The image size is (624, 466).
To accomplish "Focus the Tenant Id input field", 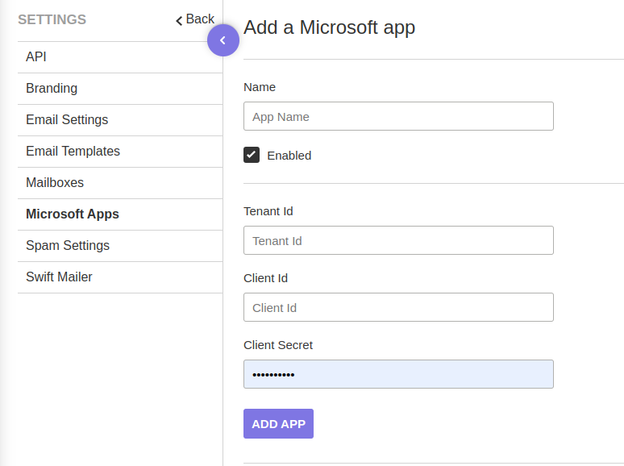I will 398,240.
